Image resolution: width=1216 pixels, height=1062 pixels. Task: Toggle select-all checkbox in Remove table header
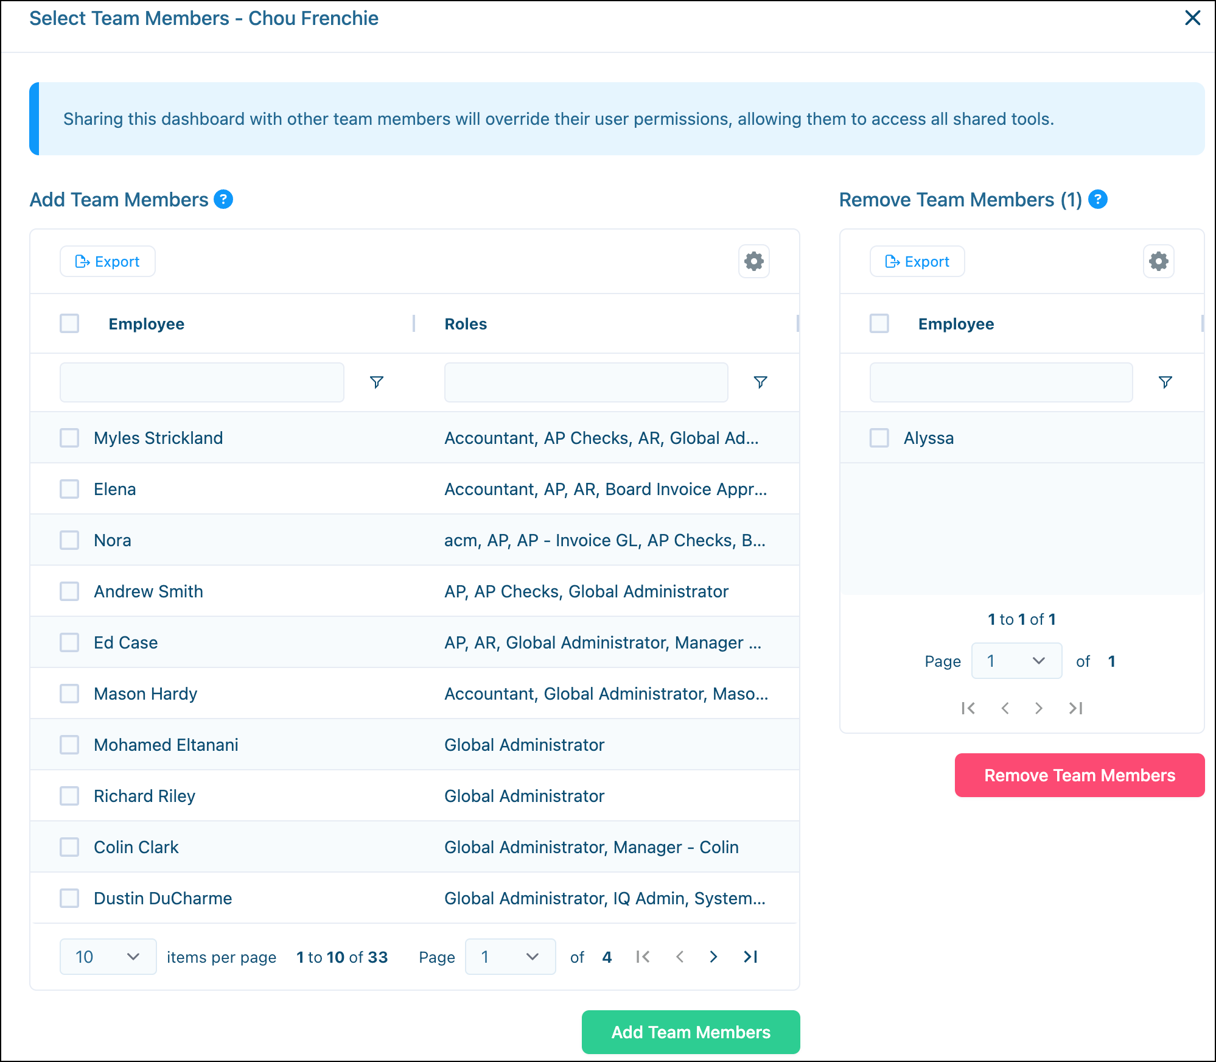(x=879, y=323)
